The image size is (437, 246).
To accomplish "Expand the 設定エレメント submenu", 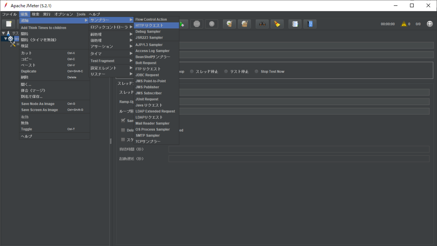I will pyautogui.click(x=111, y=68).
